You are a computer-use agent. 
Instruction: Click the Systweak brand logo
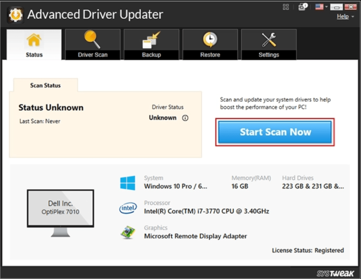pyautogui.click(x=335, y=273)
